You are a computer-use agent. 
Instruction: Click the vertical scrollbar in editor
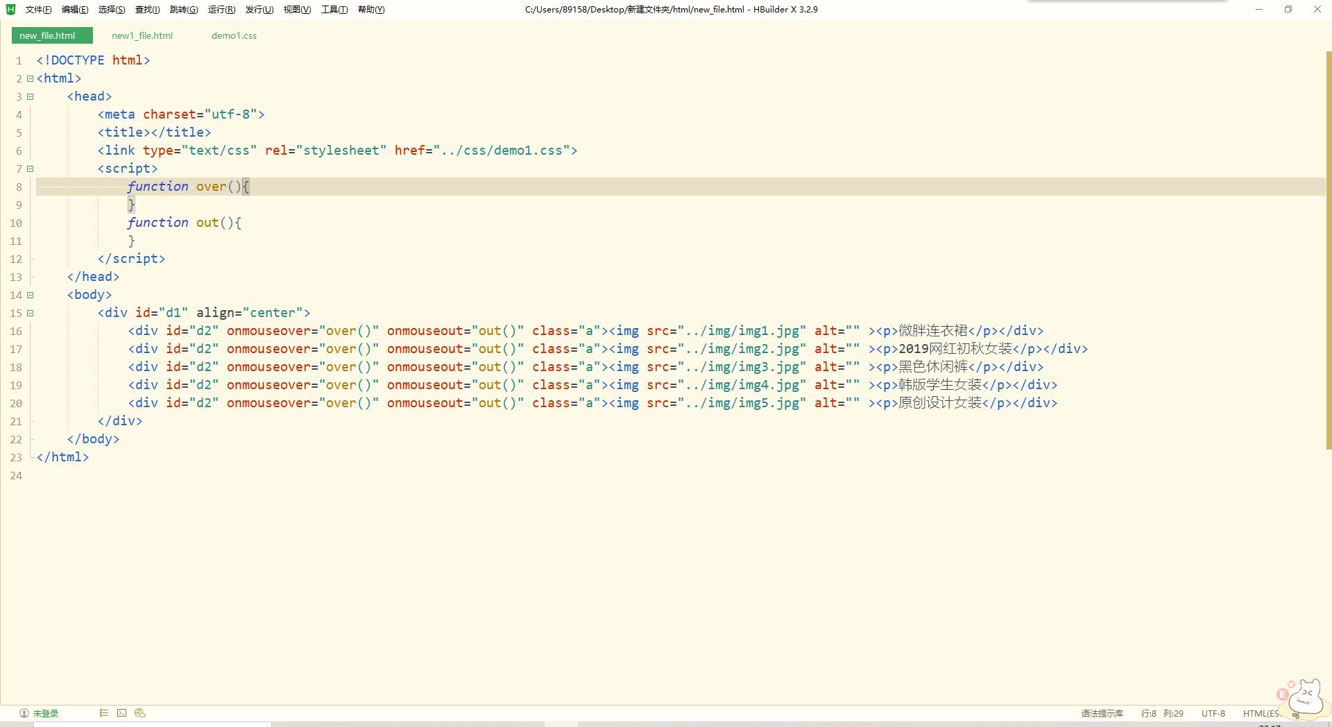click(x=1329, y=250)
